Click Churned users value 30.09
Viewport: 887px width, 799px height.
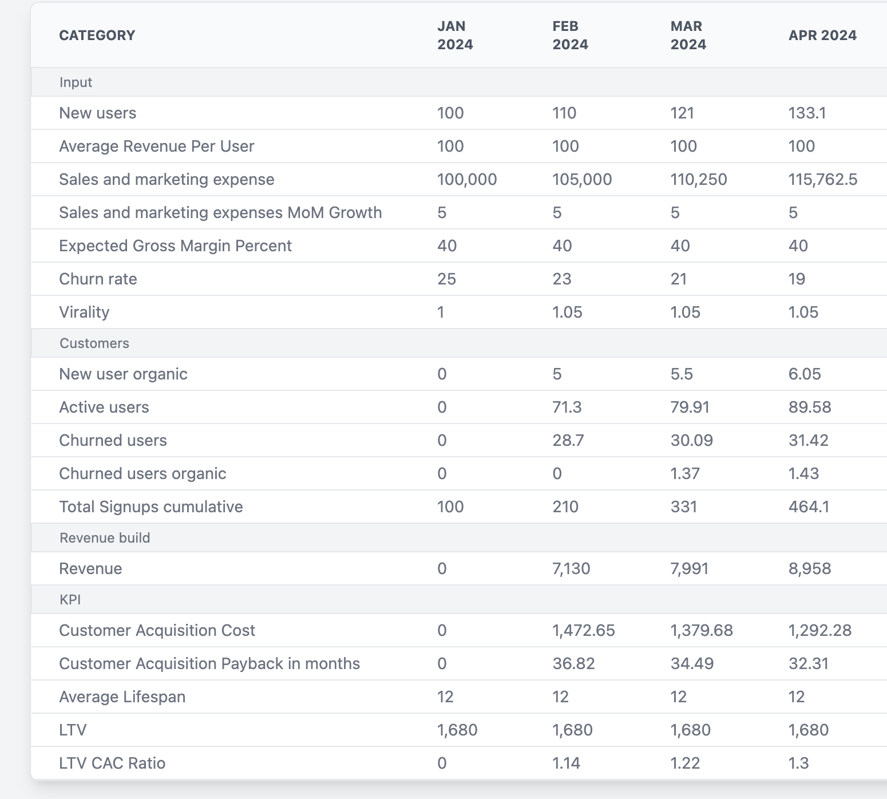(x=692, y=440)
